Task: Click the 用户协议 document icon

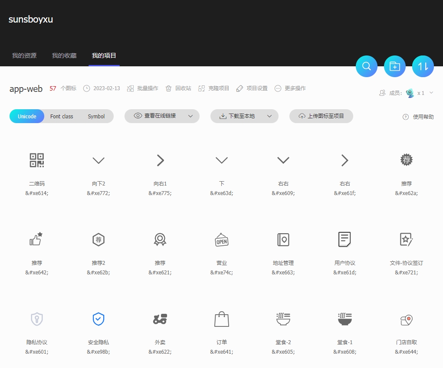Action: pos(345,239)
